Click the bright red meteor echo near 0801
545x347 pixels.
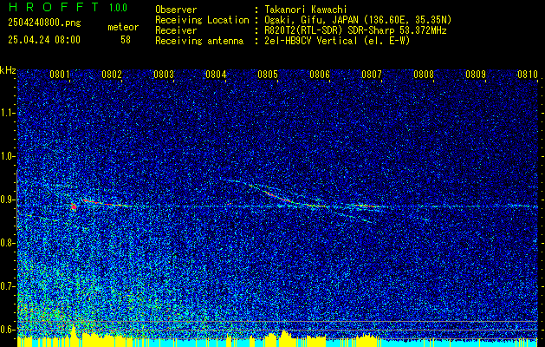pyautogui.click(x=74, y=206)
